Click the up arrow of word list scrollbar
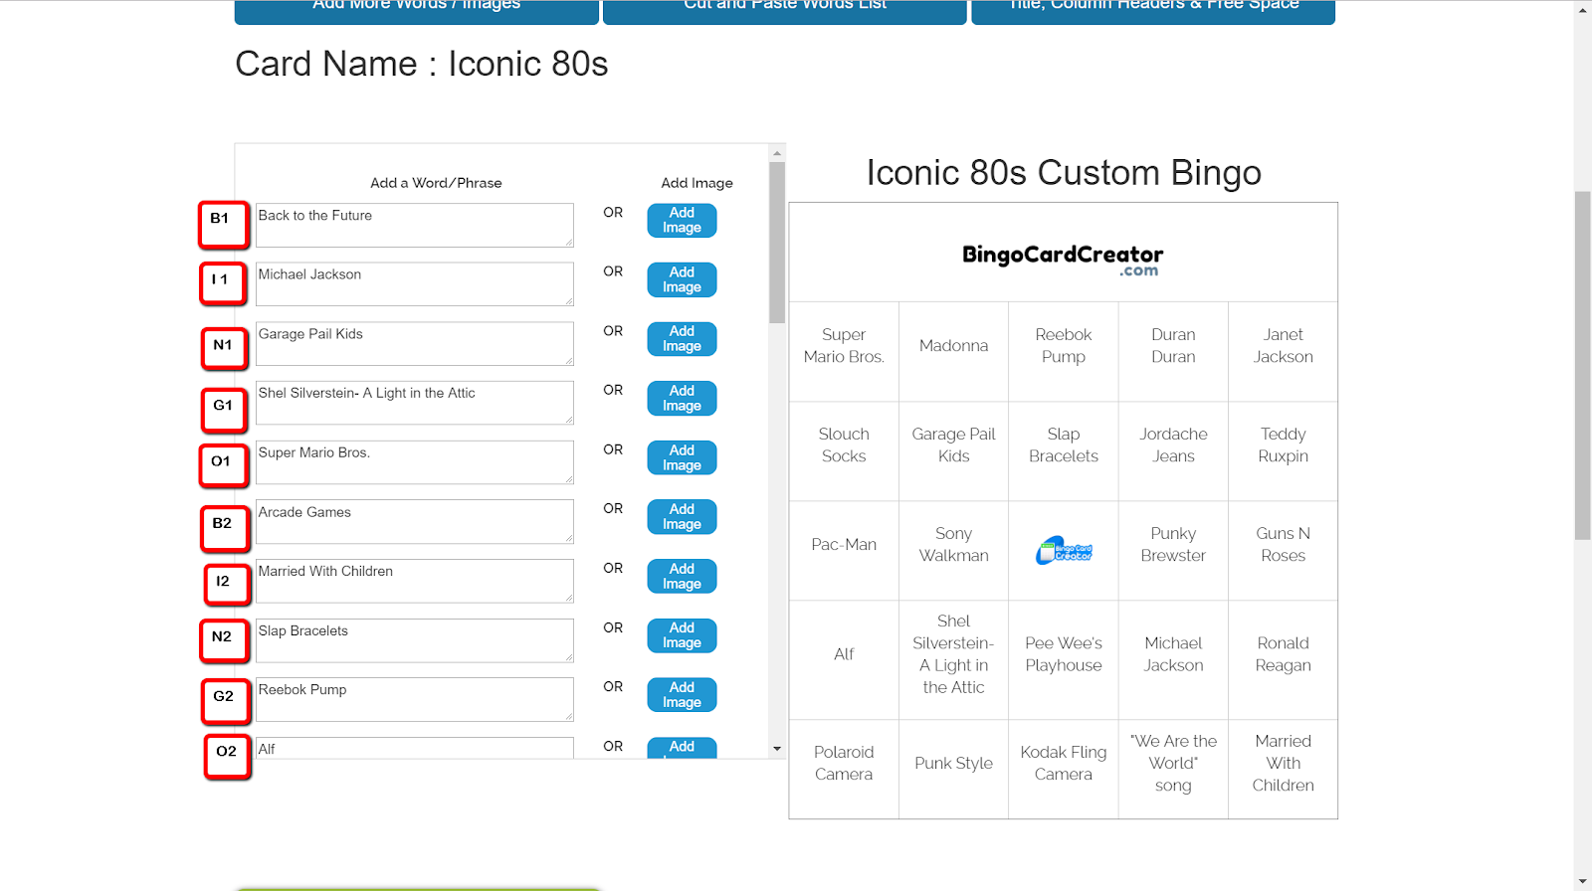The height and width of the screenshot is (891, 1592). point(777,153)
